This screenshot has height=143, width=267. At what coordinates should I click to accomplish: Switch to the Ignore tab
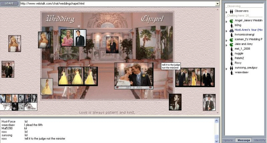pos(229,140)
